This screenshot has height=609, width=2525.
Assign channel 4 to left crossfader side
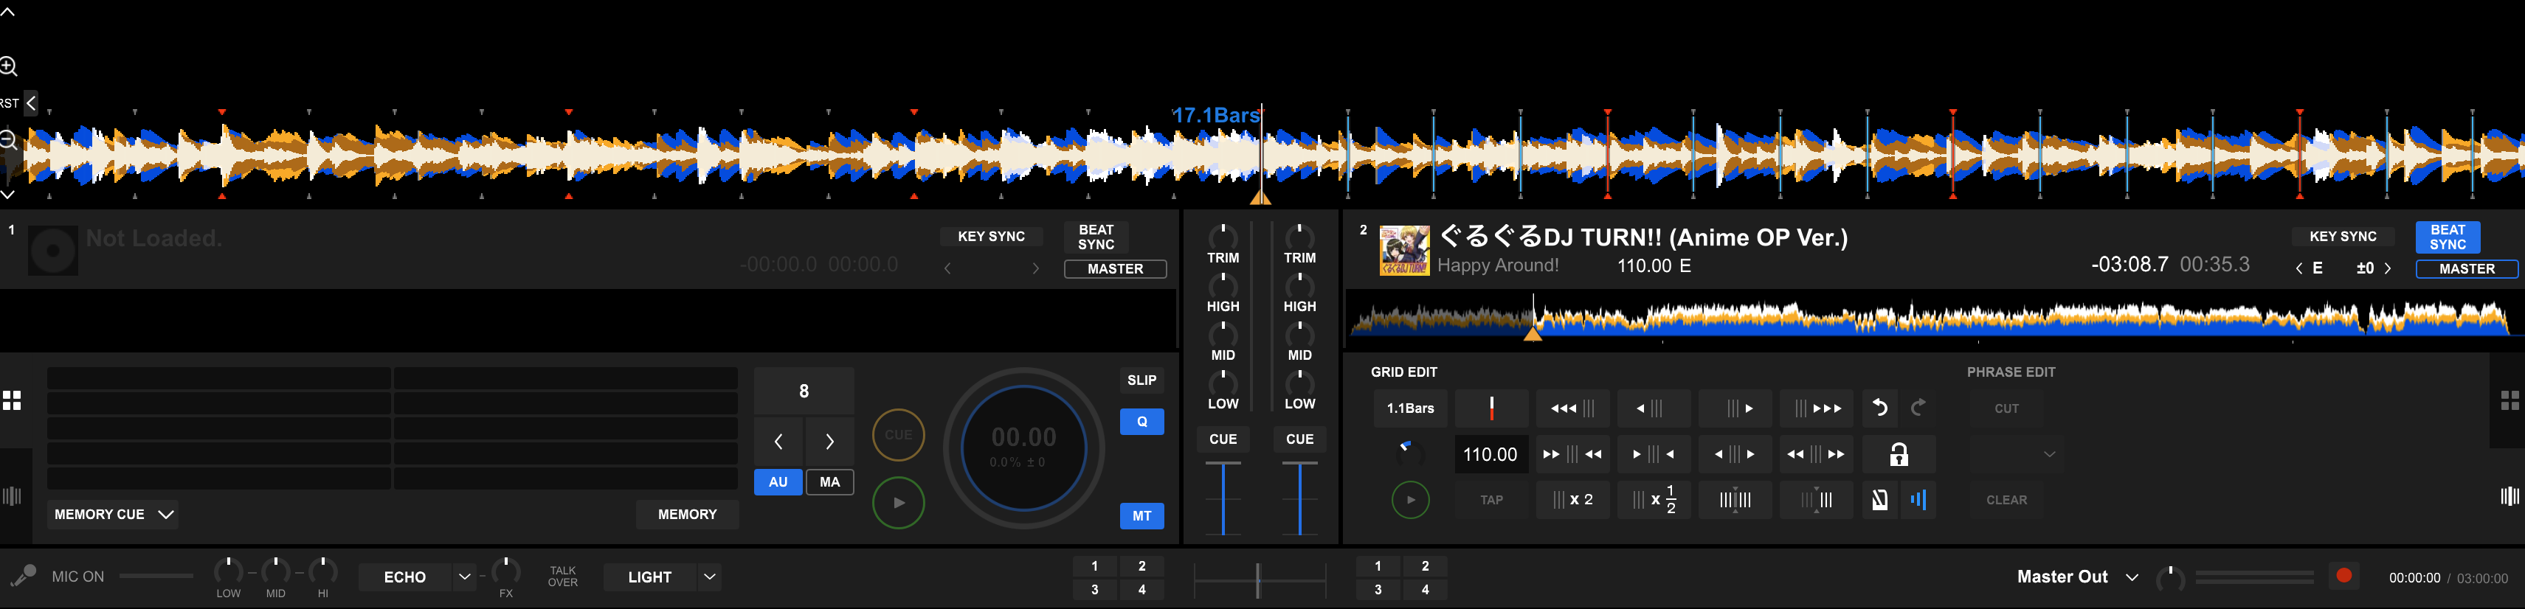(1142, 589)
